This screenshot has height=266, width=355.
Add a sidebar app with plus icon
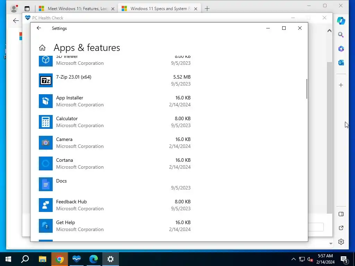[341, 85]
